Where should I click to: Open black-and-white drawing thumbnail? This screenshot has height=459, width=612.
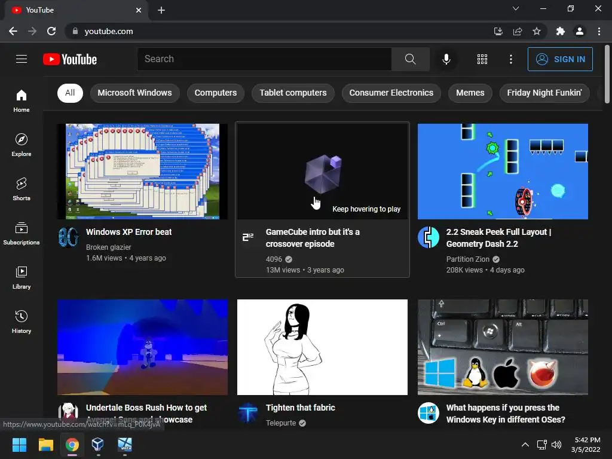(322, 347)
